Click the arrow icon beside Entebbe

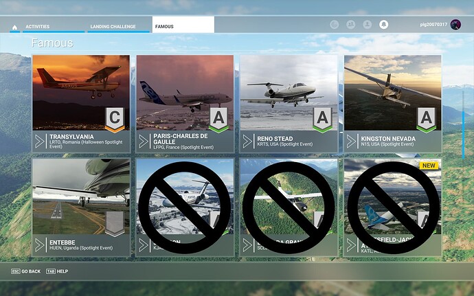[40, 245]
